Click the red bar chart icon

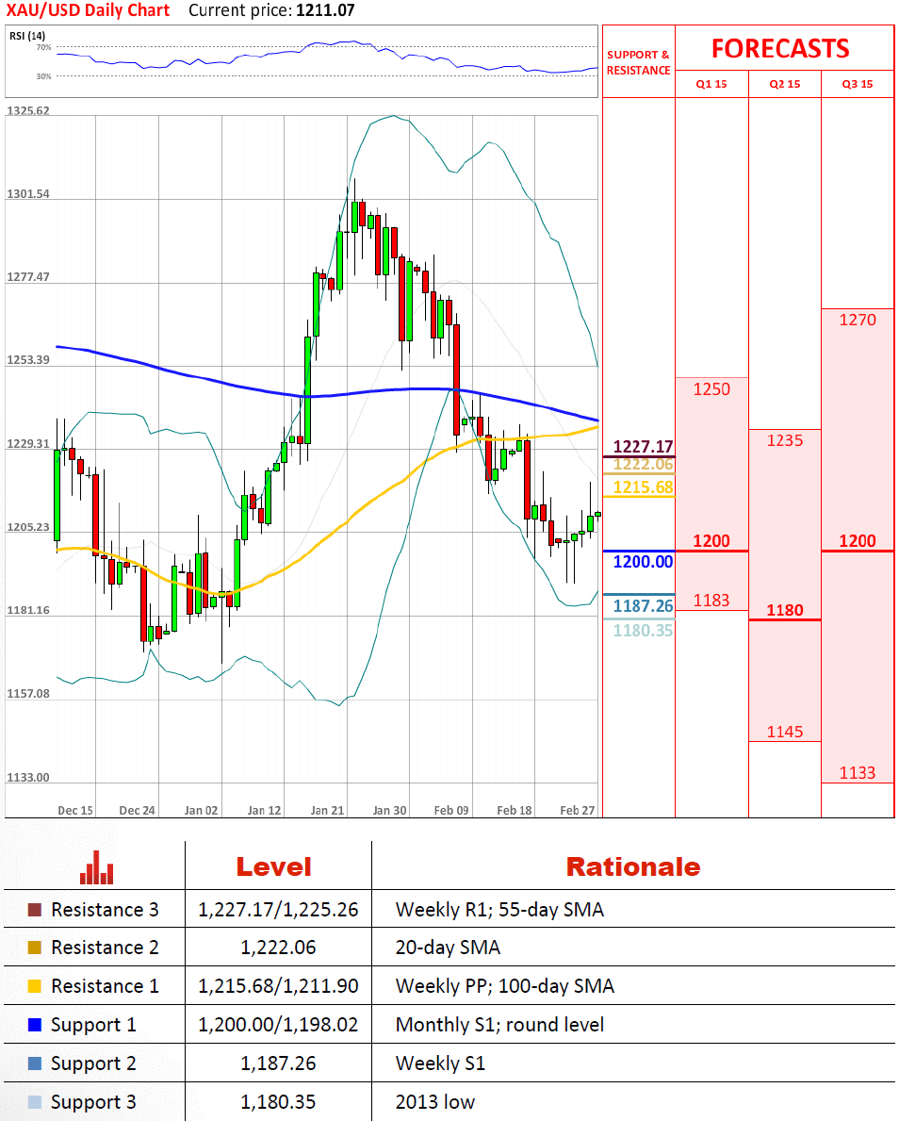tap(96, 867)
